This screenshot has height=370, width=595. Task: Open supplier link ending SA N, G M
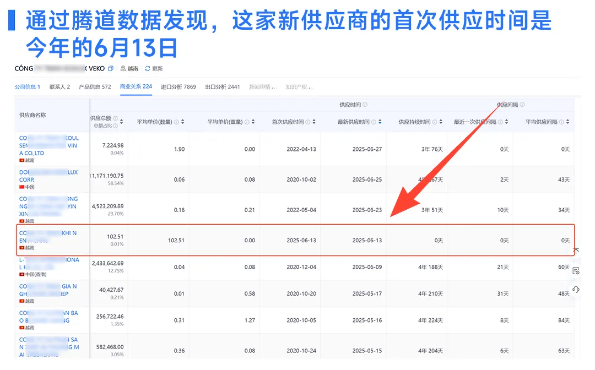pos(49,347)
